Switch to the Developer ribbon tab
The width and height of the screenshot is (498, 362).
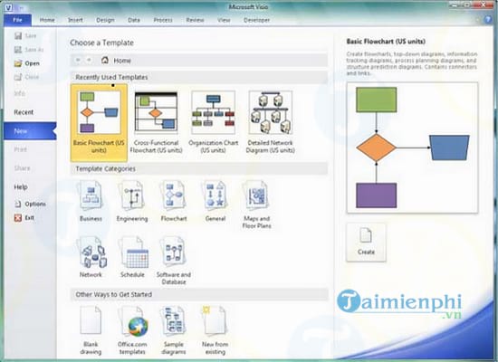click(x=256, y=20)
